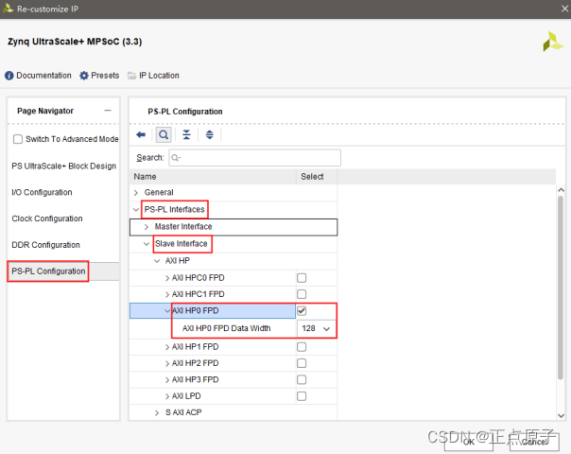Expand the AXI HP3 FPD row
The height and width of the screenshot is (454, 571).
(x=167, y=379)
